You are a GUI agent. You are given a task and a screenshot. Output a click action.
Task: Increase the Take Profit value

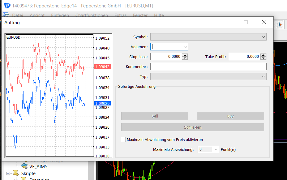tap(263, 55)
